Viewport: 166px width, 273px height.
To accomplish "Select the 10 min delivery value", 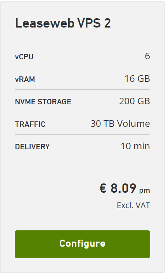I will [x=135, y=146].
